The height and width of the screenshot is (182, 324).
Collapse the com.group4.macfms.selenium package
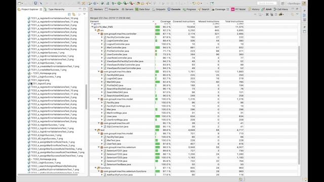click(x=99, y=147)
